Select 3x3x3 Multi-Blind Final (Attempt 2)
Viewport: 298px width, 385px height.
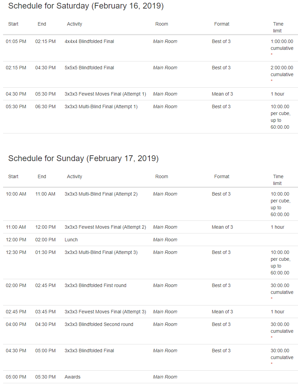click(x=101, y=194)
